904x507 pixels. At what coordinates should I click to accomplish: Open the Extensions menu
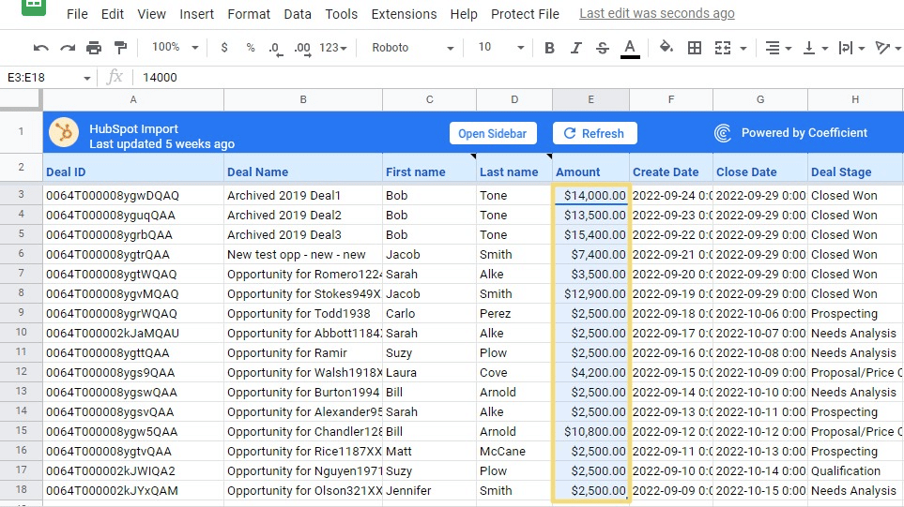point(404,14)
